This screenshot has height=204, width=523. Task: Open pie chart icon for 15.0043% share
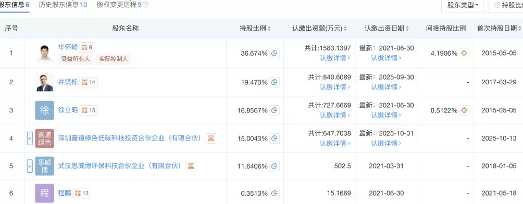(274, 138)
